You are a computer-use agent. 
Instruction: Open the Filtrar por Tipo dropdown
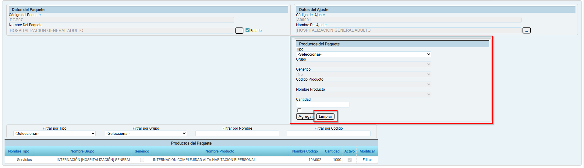[55, 134]
